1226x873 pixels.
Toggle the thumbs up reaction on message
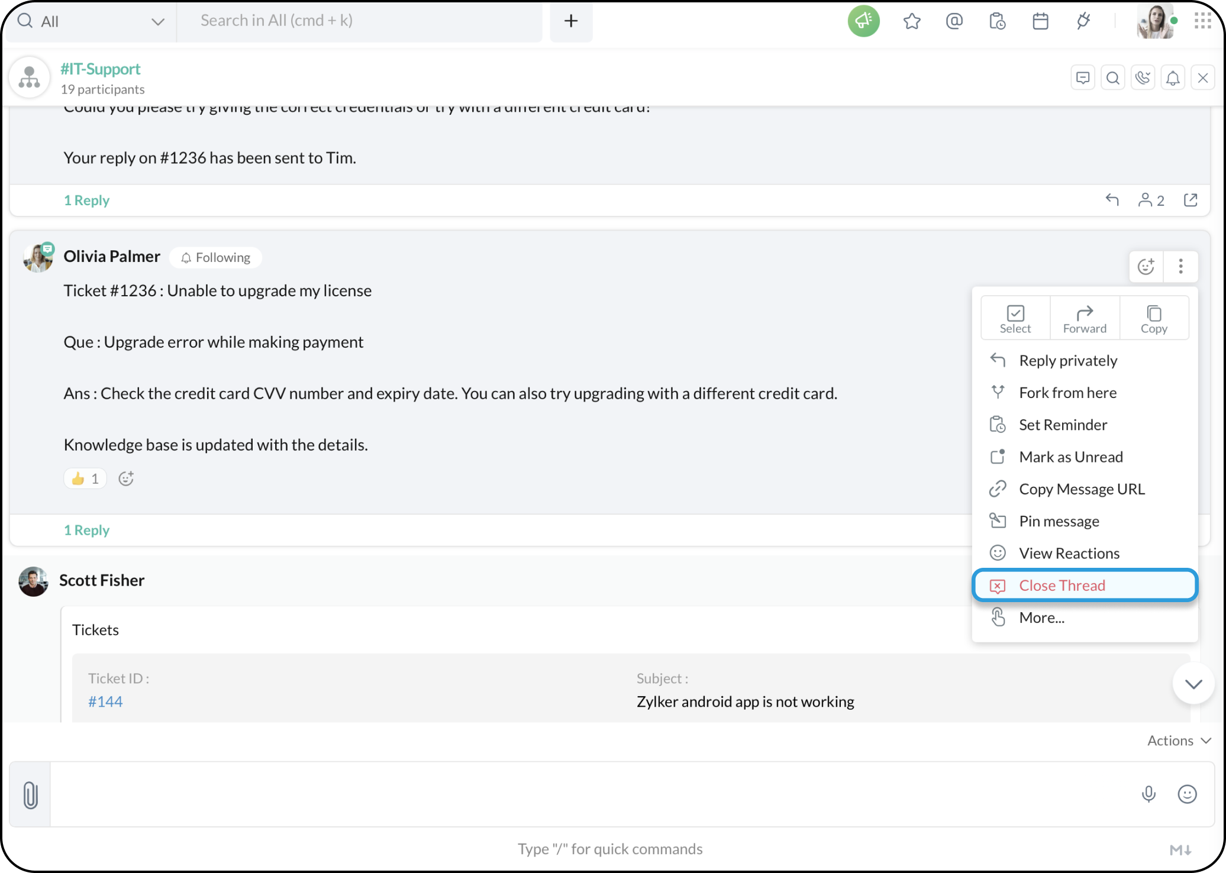[85, 478]
